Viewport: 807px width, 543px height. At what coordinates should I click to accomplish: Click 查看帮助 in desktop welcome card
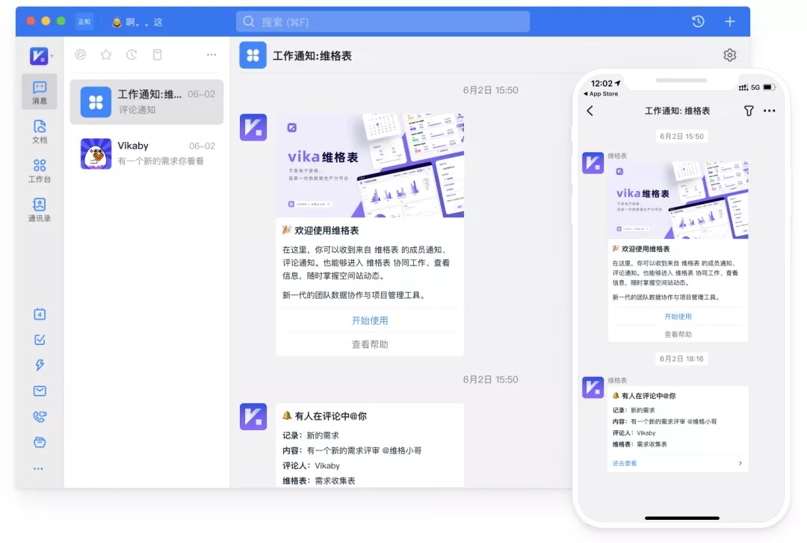[x=370, y=344]
